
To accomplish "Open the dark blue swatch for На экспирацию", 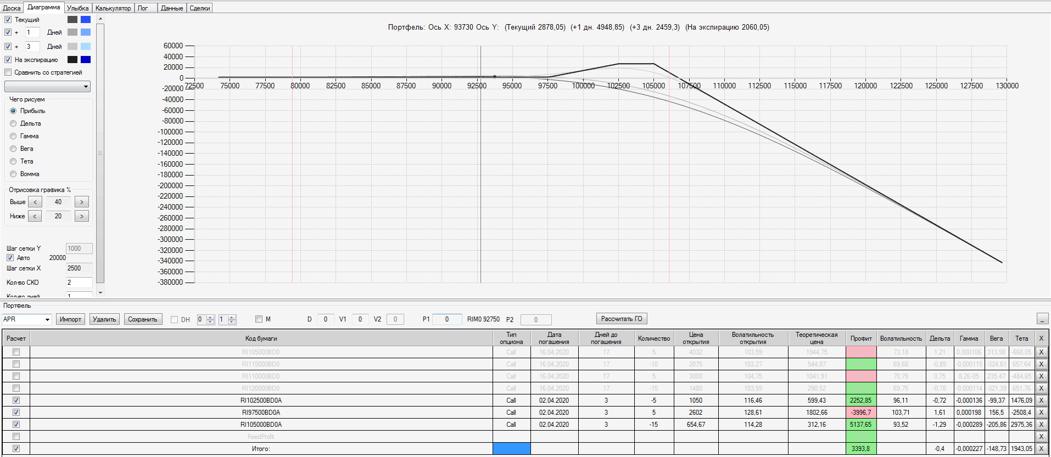I will click(86, 60).
